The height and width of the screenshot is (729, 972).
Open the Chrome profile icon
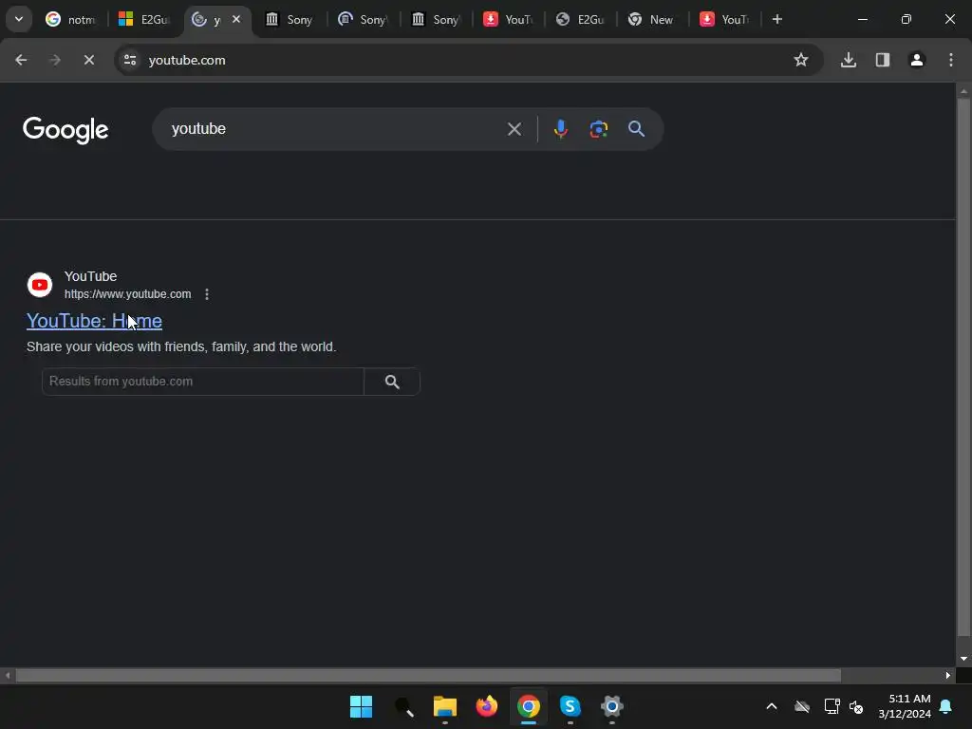(916, 60)
